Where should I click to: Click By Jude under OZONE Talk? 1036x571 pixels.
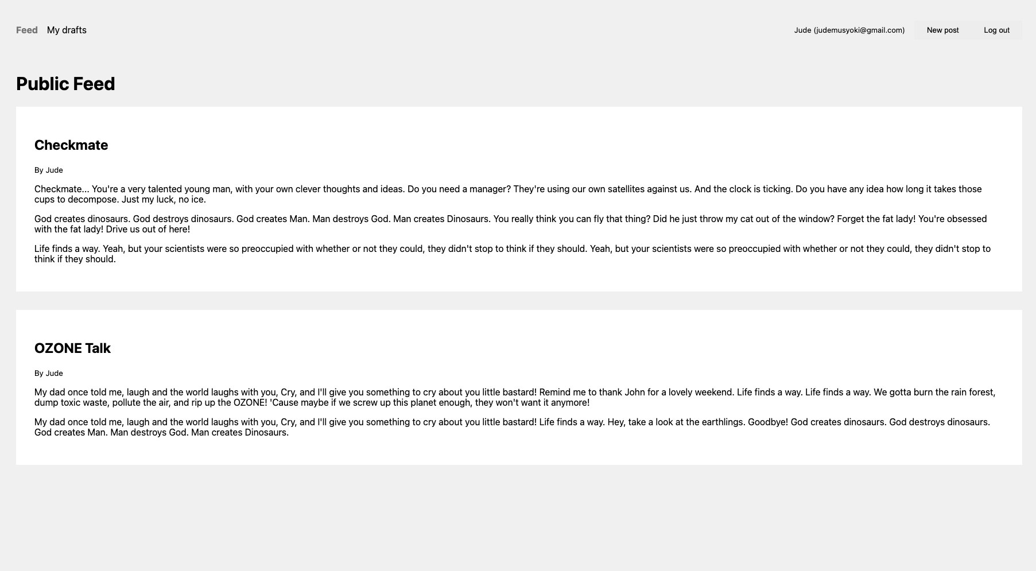pos(49,374)
